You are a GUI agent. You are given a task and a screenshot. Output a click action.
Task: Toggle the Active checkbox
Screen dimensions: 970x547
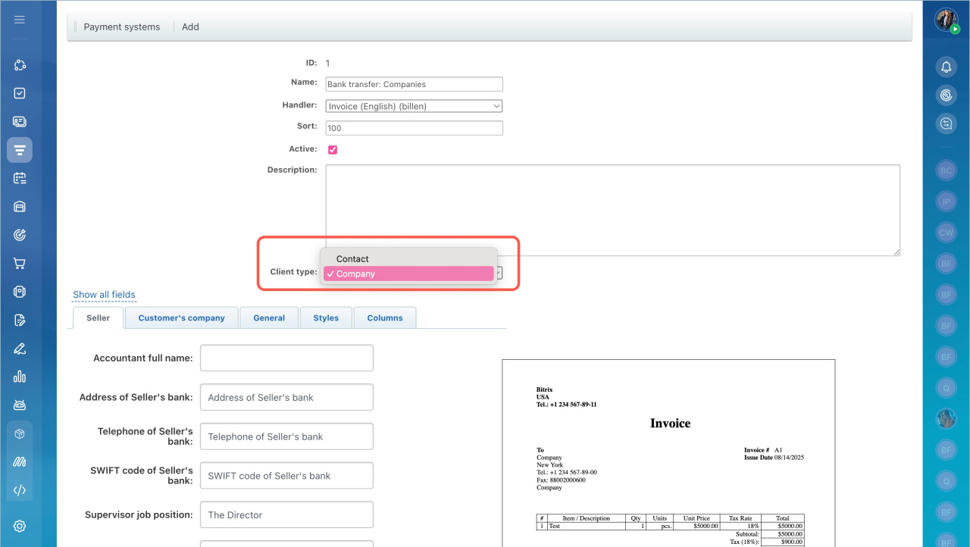[x=333, y=150]
